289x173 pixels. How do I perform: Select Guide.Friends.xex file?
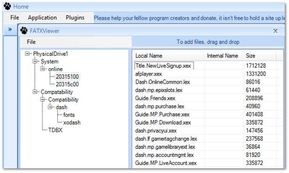pos(155,98)
